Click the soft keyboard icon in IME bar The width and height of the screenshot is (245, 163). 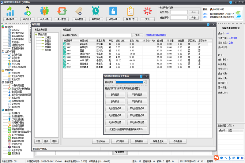tap(234, 158)
